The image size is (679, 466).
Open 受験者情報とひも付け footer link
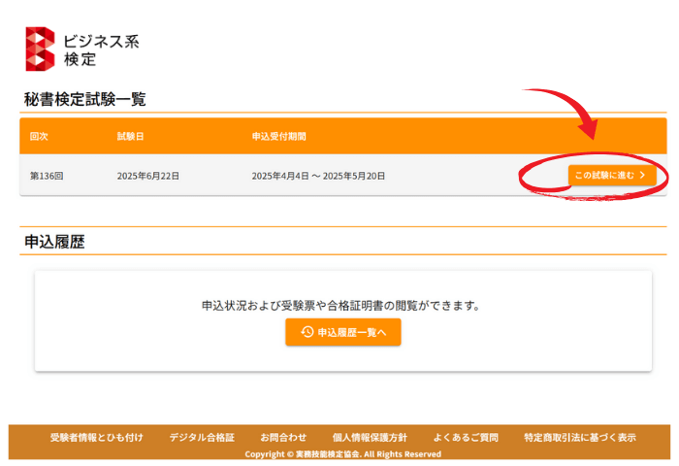coord(96,438)
